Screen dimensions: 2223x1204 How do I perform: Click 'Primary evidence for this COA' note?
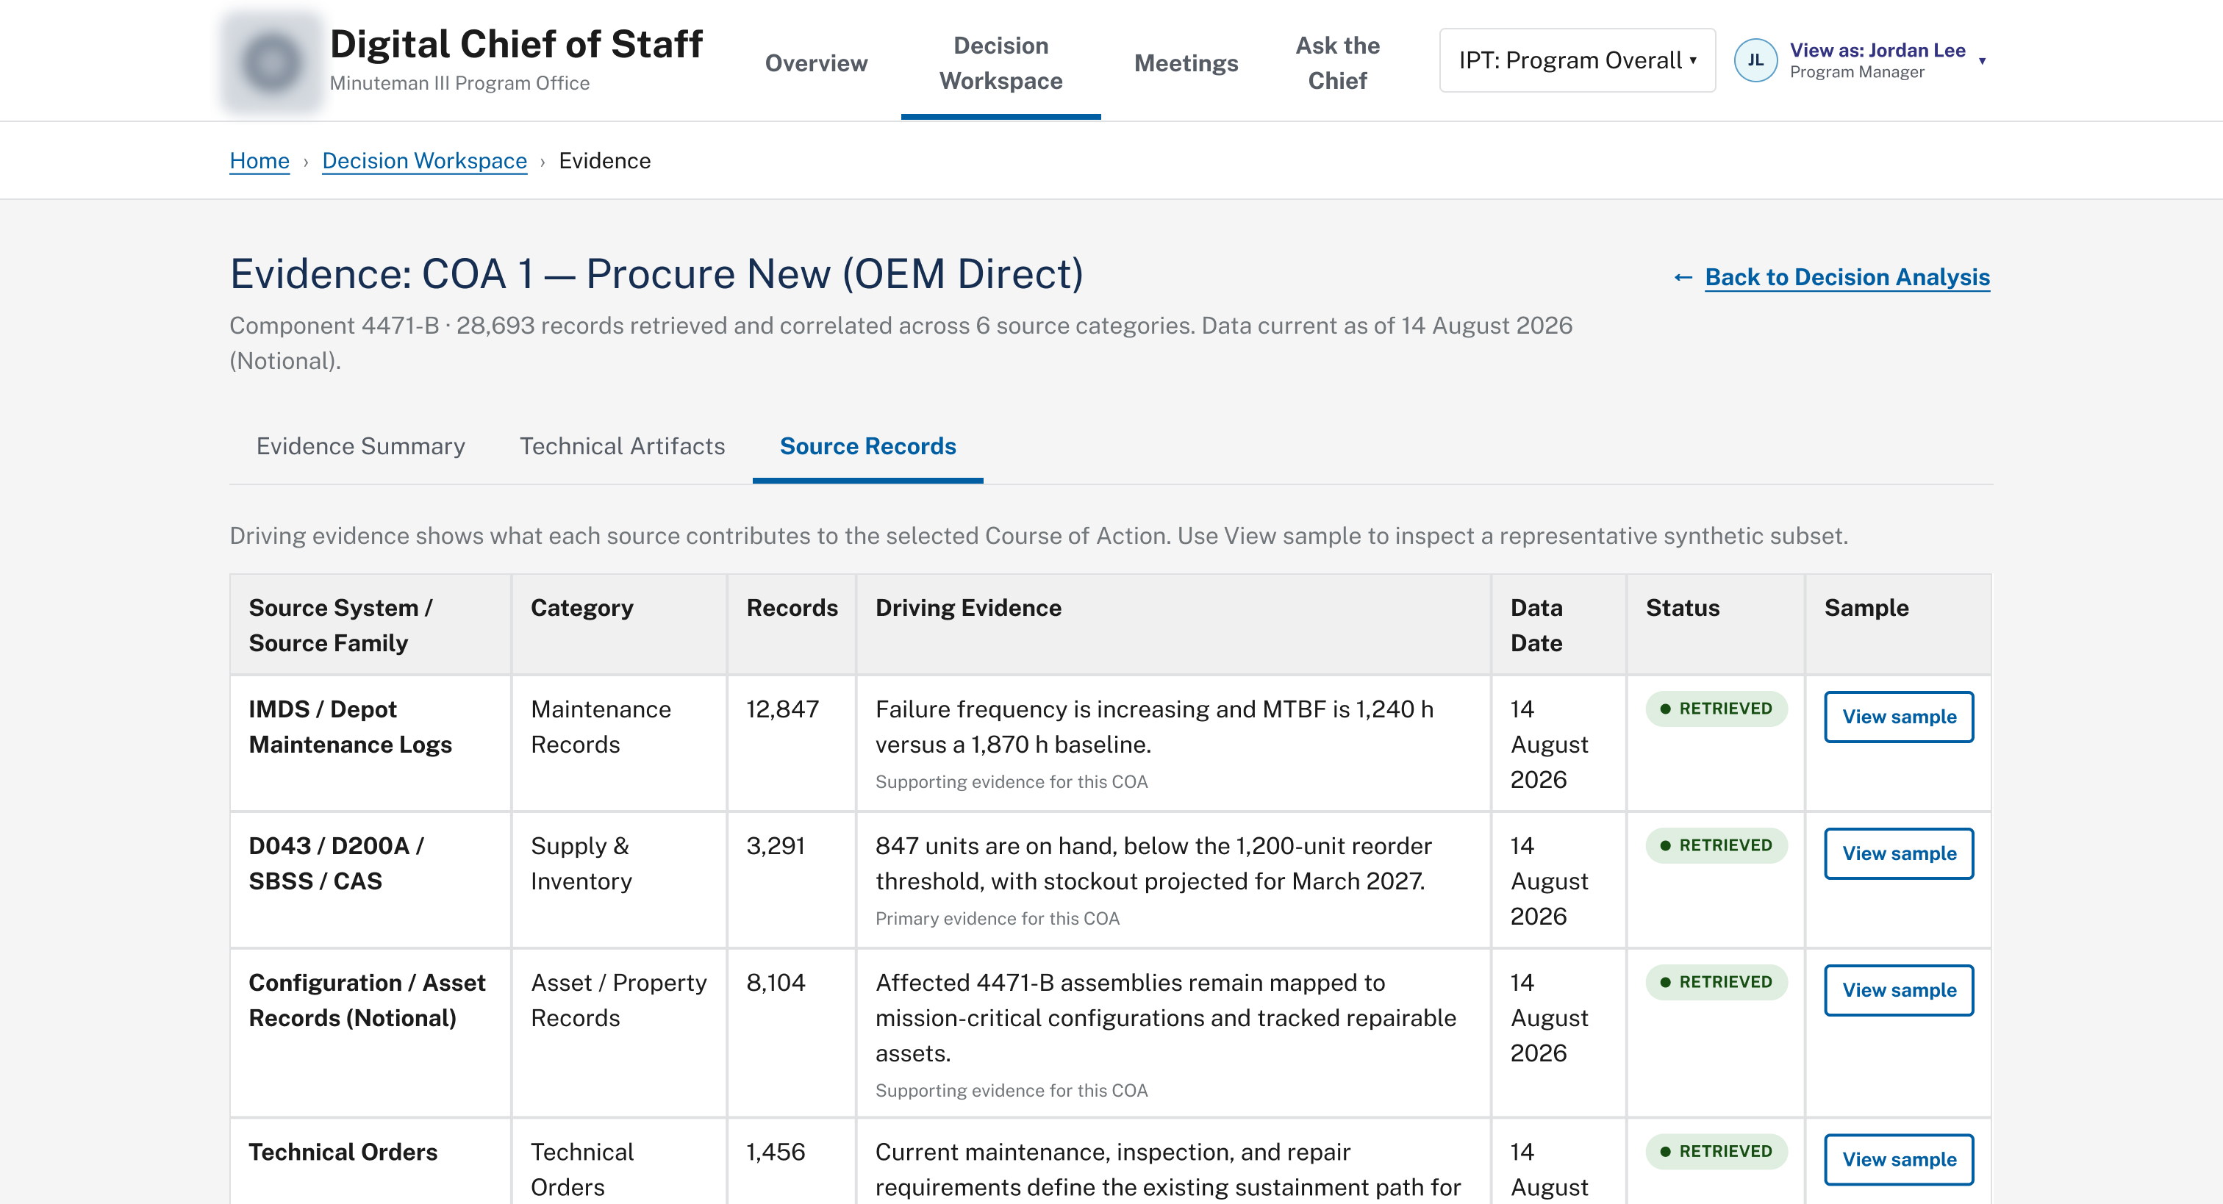[x=997, y=918]
